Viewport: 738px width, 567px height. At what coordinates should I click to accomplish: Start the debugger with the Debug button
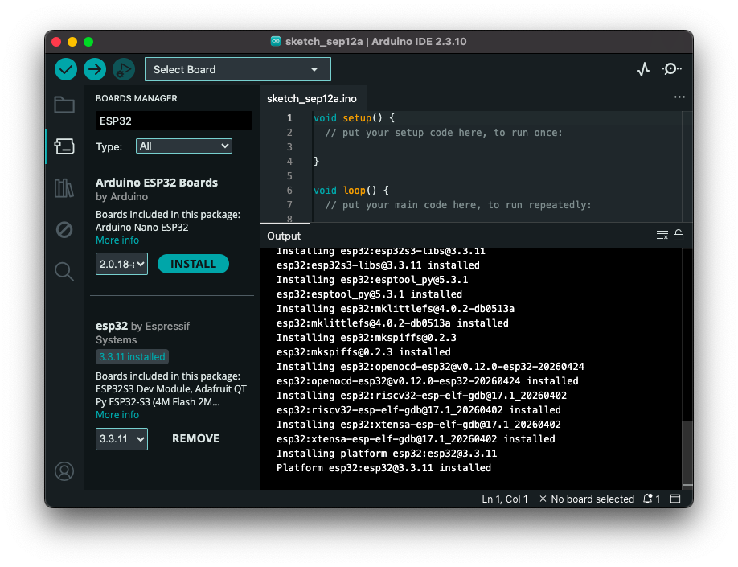[x=123, y=69]
